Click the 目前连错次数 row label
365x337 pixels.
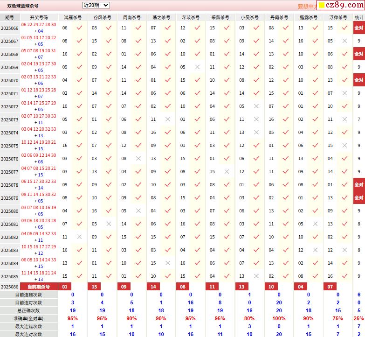point(28,295)
